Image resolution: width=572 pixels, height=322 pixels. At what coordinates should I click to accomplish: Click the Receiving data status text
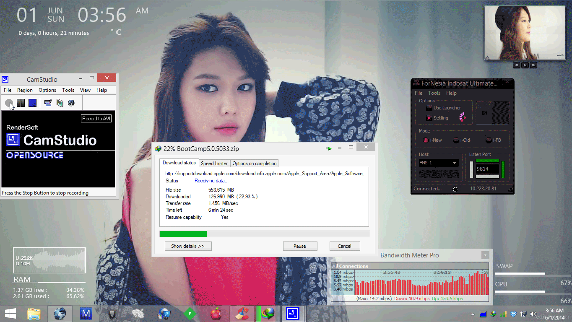click(x=211, y=181)
